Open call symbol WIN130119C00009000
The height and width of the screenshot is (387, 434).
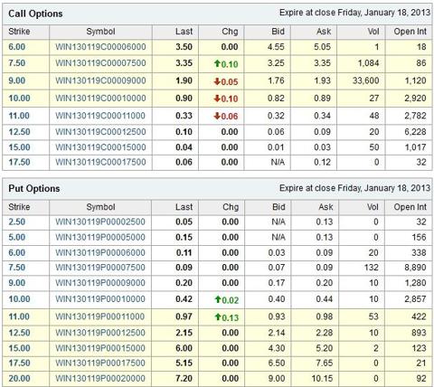pyautogui.click(x=100, y=80)
